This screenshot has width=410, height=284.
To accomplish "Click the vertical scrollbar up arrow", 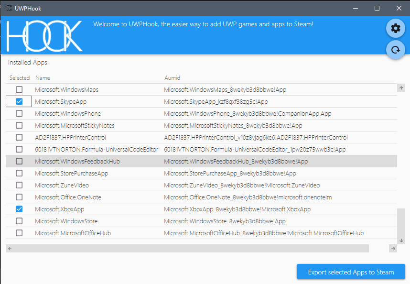I will (x=401, y=88).
